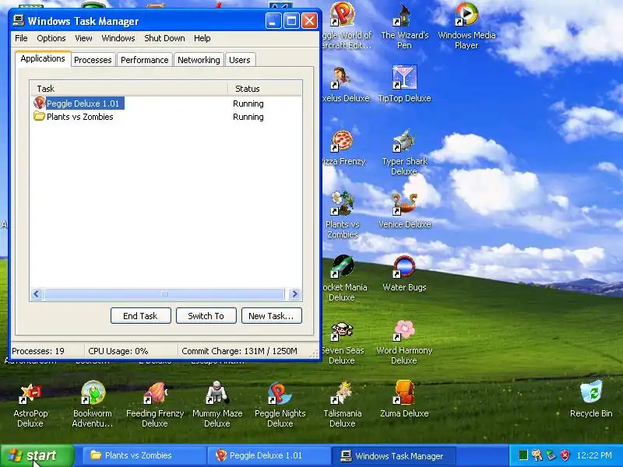623x467 pixels.
Task: Open the Water Bugs shortcut
Action: click(404, 274)
